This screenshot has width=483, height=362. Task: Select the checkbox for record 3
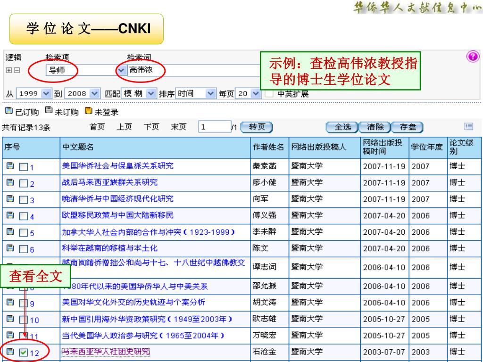coord(24,199)
